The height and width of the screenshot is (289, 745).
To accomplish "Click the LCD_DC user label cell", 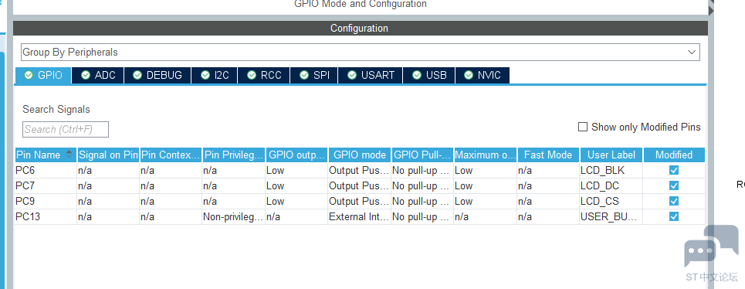I will pyautogui.click(x=611, y=185).
